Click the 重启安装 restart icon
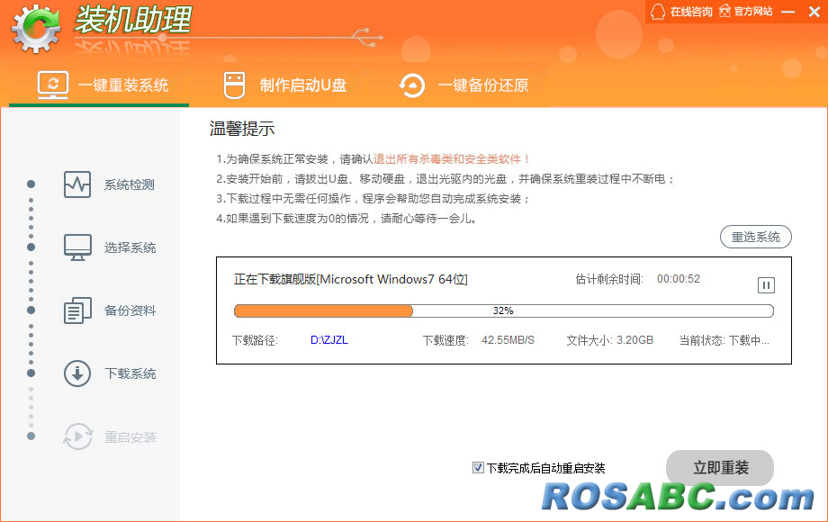The height and width of the screenshot is (522, 828). pos(78,436)
